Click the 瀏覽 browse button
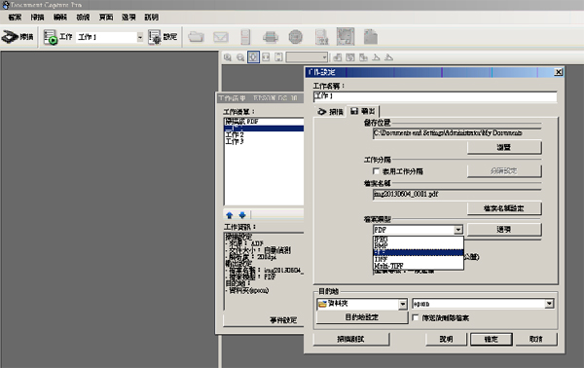 (x=504, y=147)
